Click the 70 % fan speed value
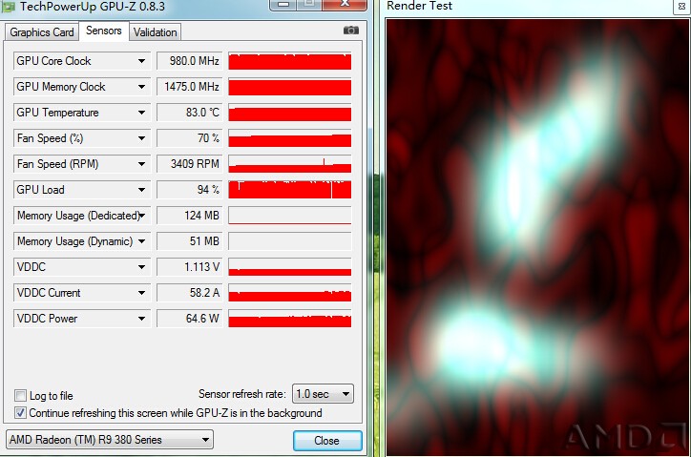 pos(190,138)
